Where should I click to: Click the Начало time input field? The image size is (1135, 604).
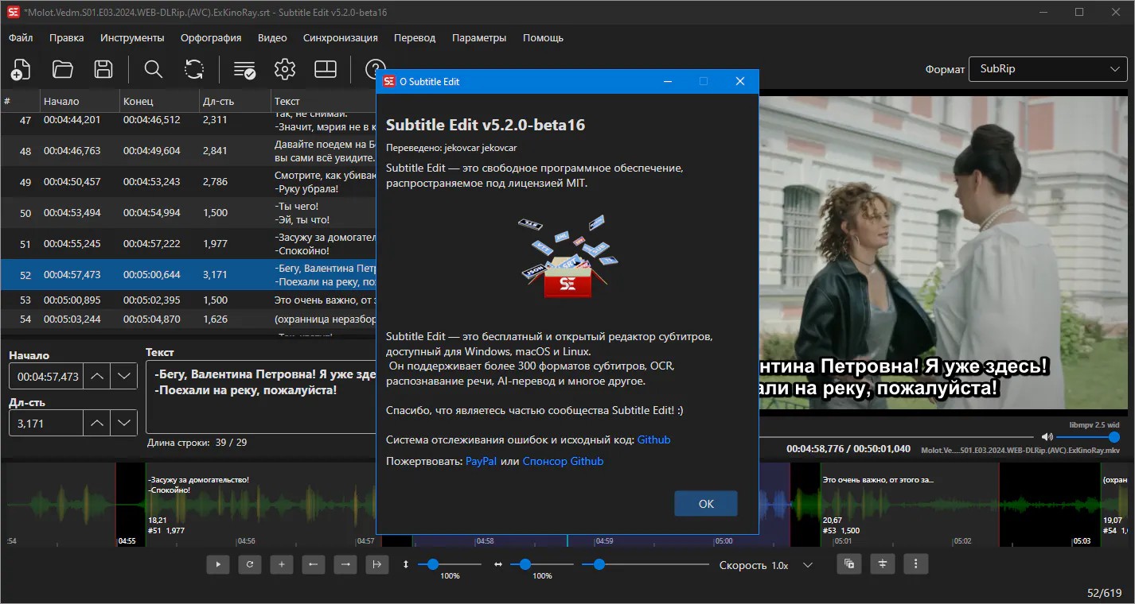46,377
